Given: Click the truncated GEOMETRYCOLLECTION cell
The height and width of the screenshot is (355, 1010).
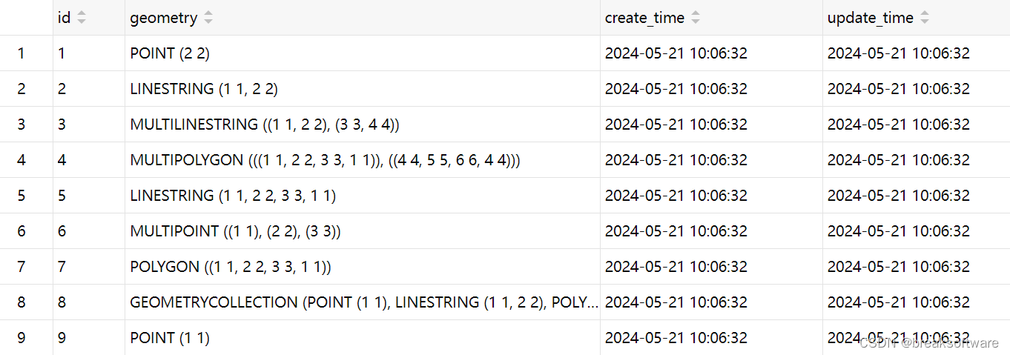Looking at the screenshot, I should coord(363,302).
